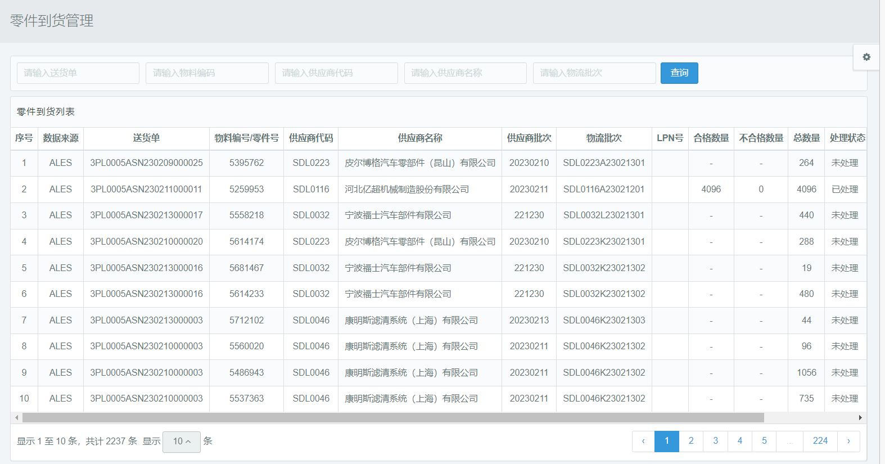The width and height of the screenshot is (885, 464).
Task: Focus the 请输入供应商名称 input field
Action: point(466,73)
